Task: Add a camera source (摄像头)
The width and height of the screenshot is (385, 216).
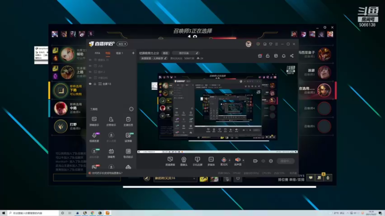Action: coord(184,161)
